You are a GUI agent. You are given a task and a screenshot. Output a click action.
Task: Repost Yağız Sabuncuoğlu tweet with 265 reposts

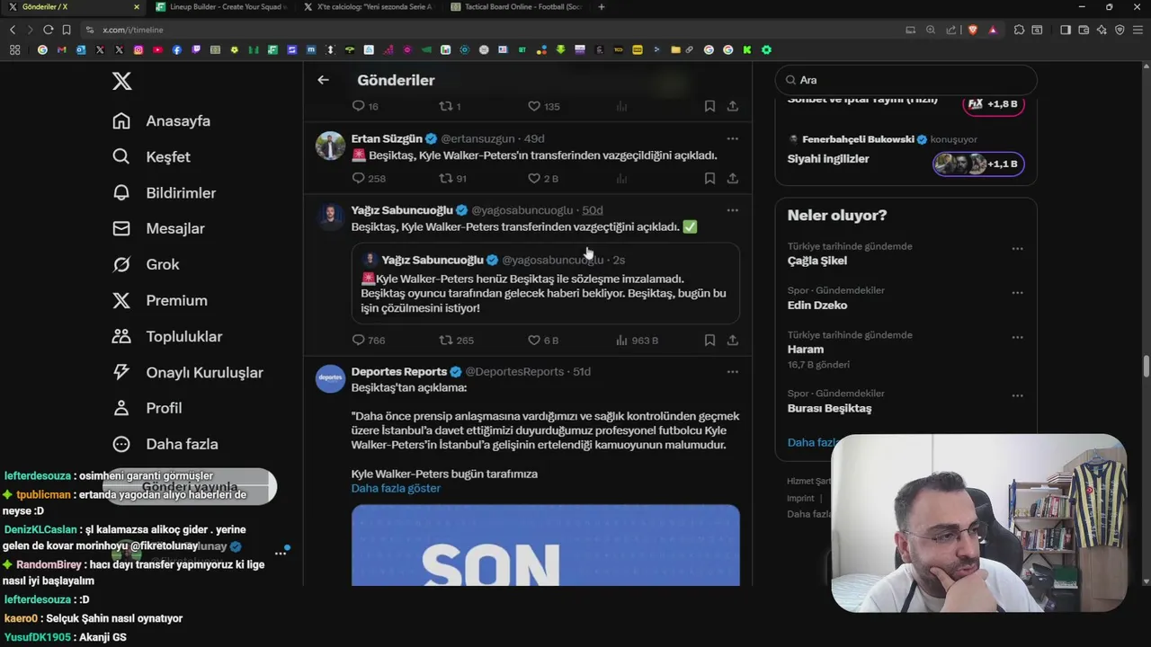[456, 341]
